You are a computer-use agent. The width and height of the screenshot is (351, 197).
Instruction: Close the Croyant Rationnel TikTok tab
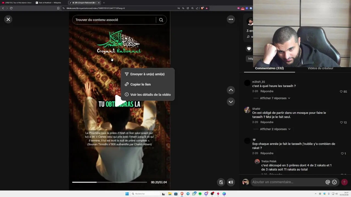(x=99, y=3)
